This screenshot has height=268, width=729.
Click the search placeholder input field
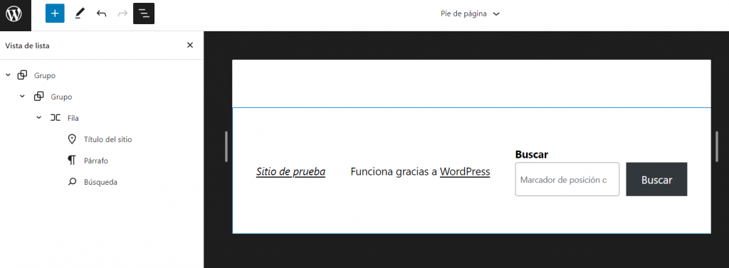[x=567, y=179]
